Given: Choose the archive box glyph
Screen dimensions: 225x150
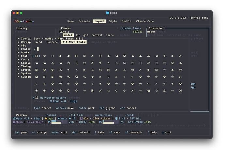Looking at the screenshot, I should tap(52, 77).
